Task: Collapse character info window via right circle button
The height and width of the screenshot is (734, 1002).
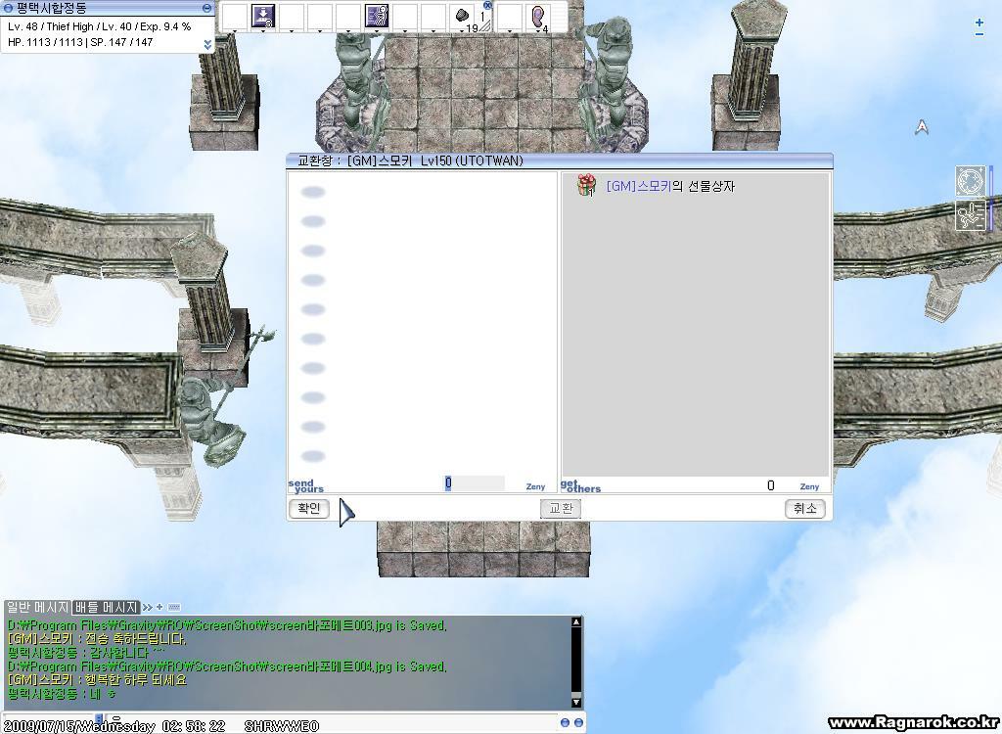Action: pos(206,8)
